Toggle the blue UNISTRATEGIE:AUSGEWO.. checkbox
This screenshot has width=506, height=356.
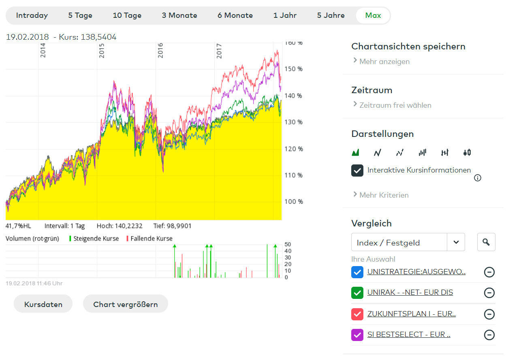point(357,272)
